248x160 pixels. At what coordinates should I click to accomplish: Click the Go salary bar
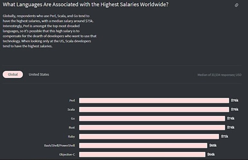point(152,118)
